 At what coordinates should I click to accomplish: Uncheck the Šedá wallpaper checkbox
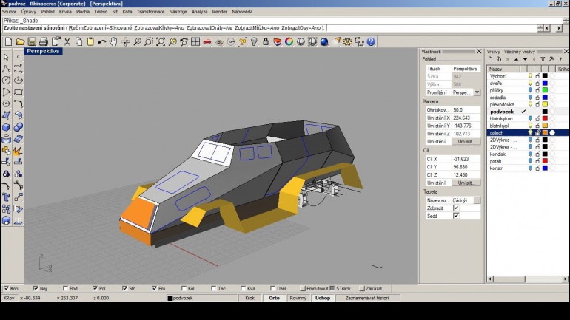click(456, 216)
